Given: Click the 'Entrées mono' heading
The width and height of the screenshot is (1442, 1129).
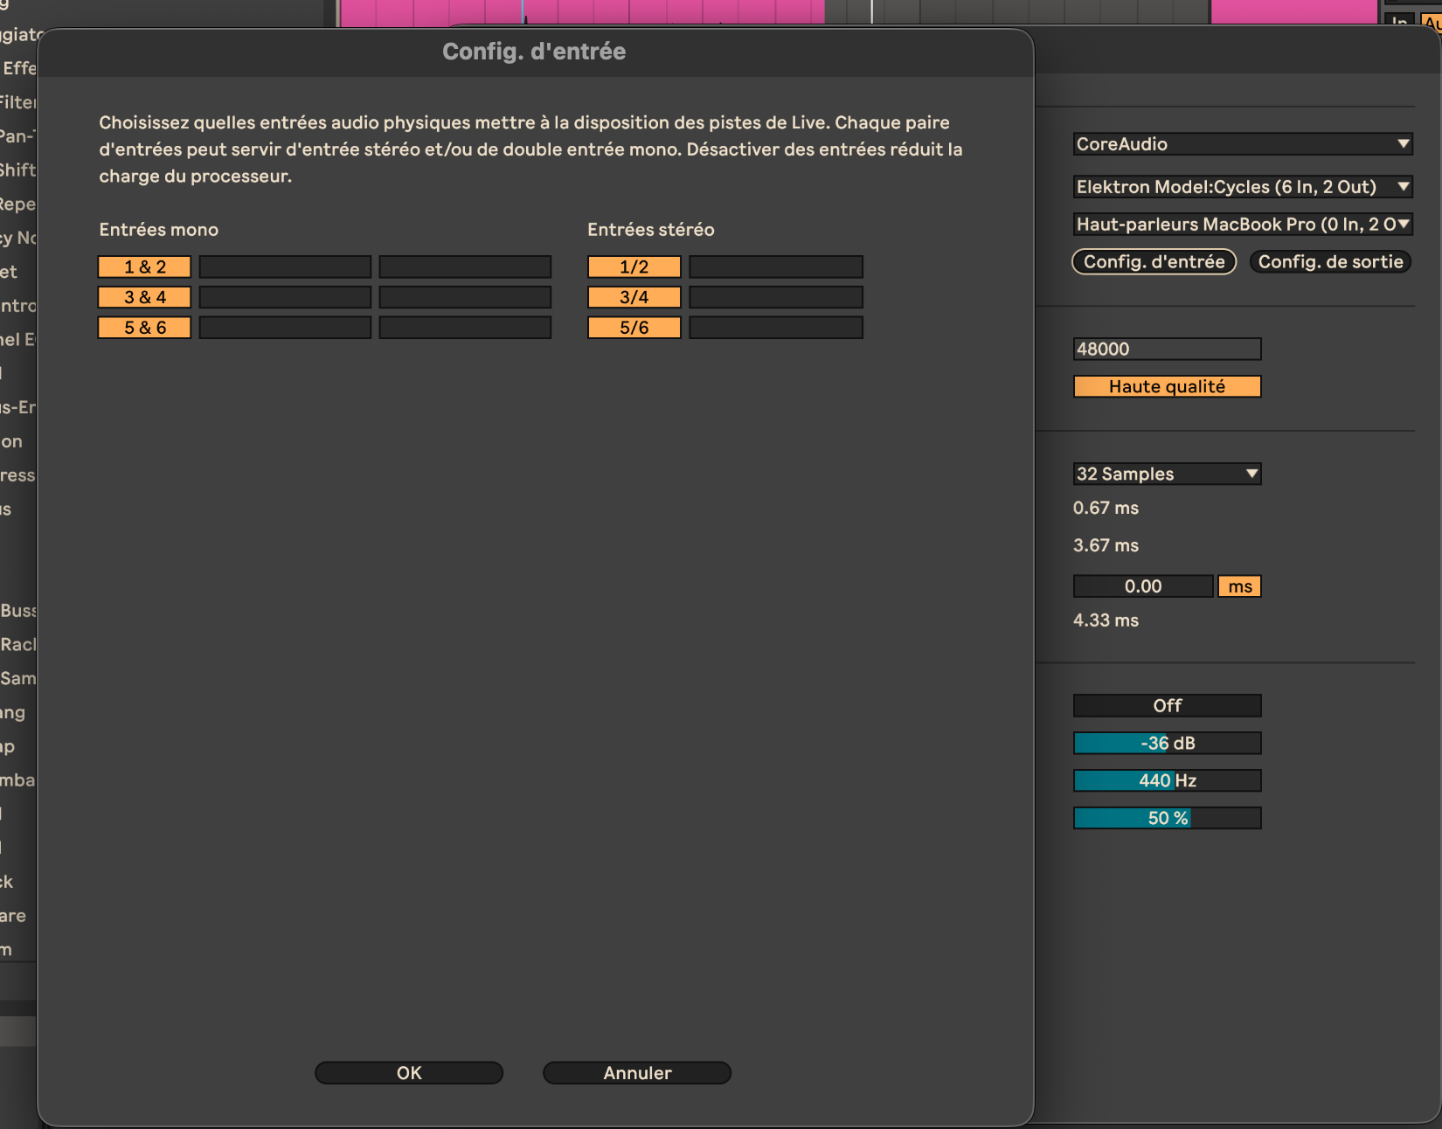Looking at the screenshot, I should click(158, 230).
